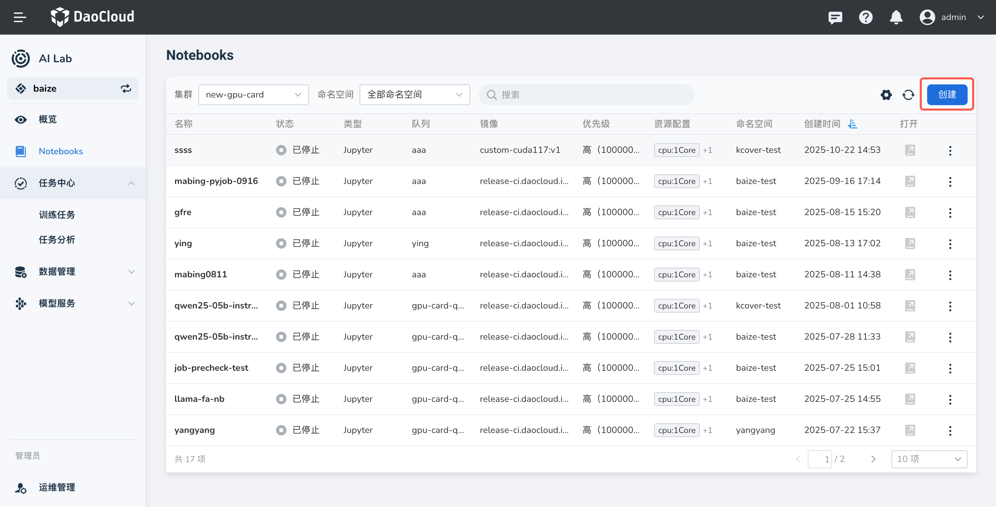This screenshot has height=507, width=996.
Task: Open the 10 items page-size dropdown
Action: click(929, 459)
